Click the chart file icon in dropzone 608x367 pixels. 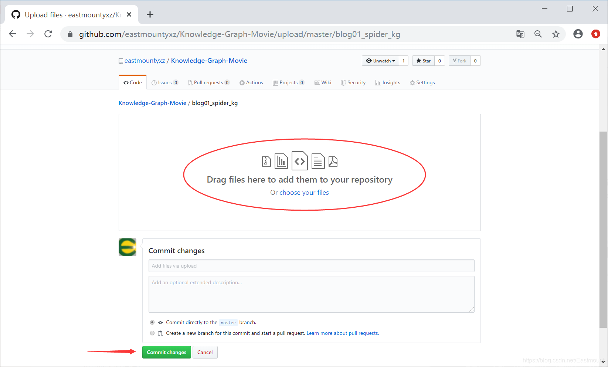click(281, 161)
